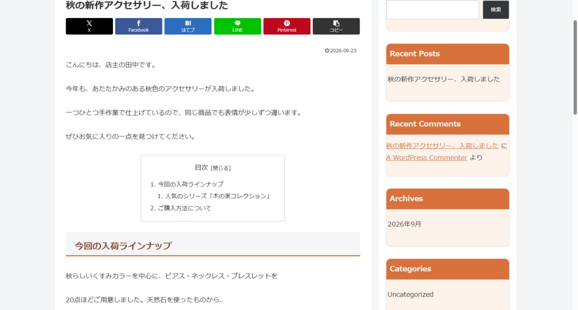This screenshot has width=578, height=310.
Task: Click the paragraph ぜひお気に入りの一点を見つけてください。
Action: pos(132,137)
